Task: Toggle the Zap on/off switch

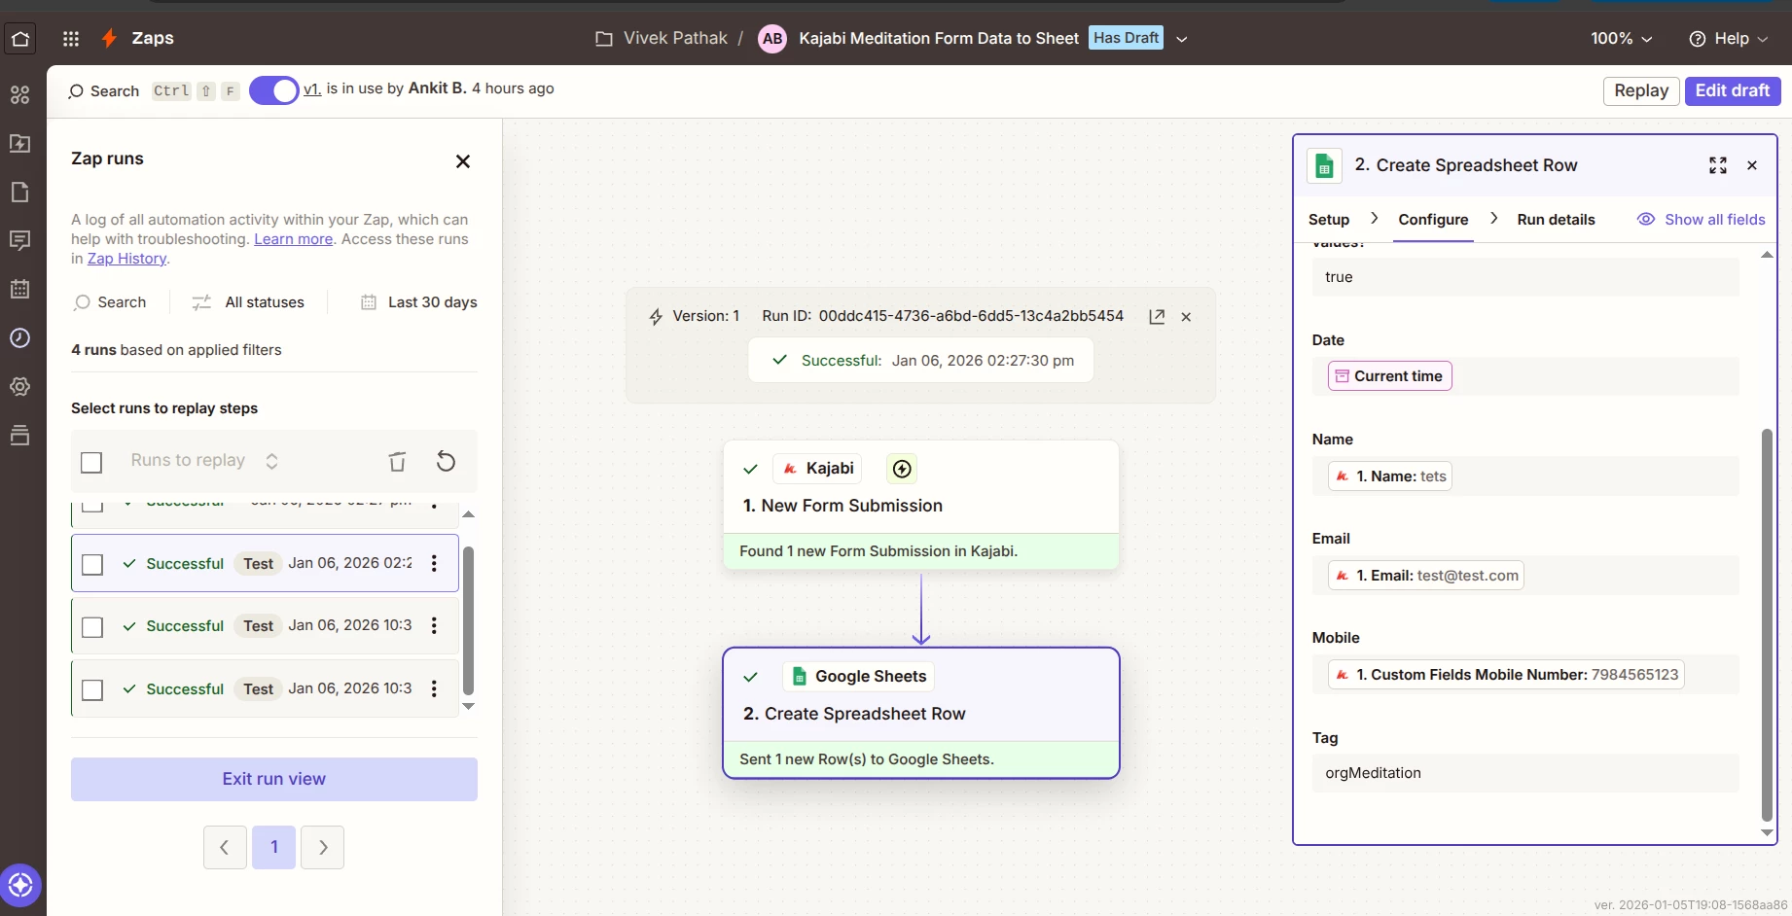Action: pyautogui.click(x=273, y=90)
